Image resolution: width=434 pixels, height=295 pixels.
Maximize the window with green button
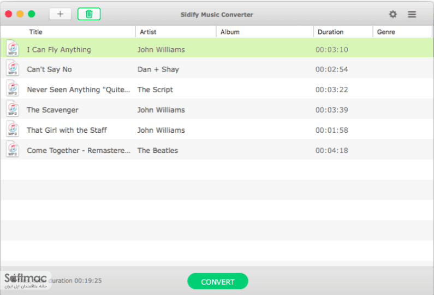tap(32, 14)
